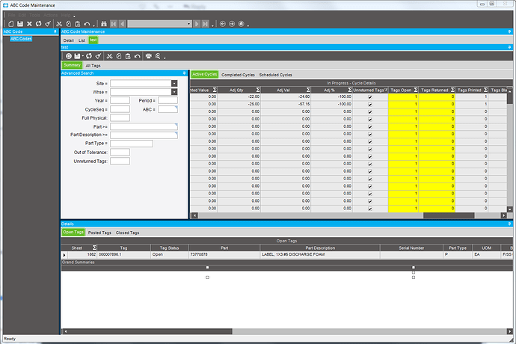Pin the Advanced Search panel
This screenshot has width=516, height=344.
pos(184,73)
